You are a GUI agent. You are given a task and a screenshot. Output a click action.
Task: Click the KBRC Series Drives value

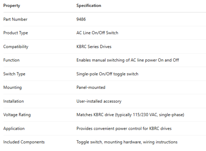coord(94,47)
